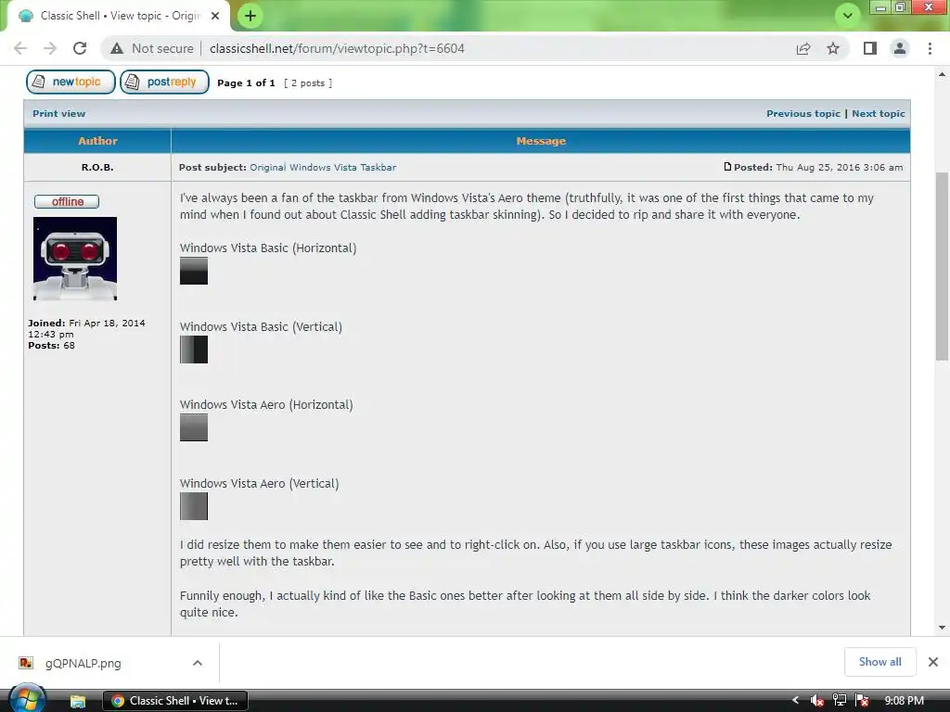Click the '[ 2 posts ]' text
Viewport: 950px width, 712px height.
click(308, 83)
